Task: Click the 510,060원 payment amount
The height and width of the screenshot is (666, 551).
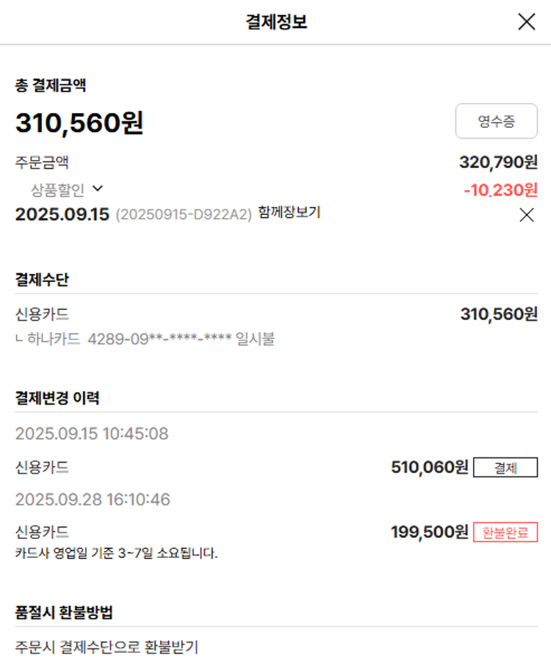Action: [430, 467]
